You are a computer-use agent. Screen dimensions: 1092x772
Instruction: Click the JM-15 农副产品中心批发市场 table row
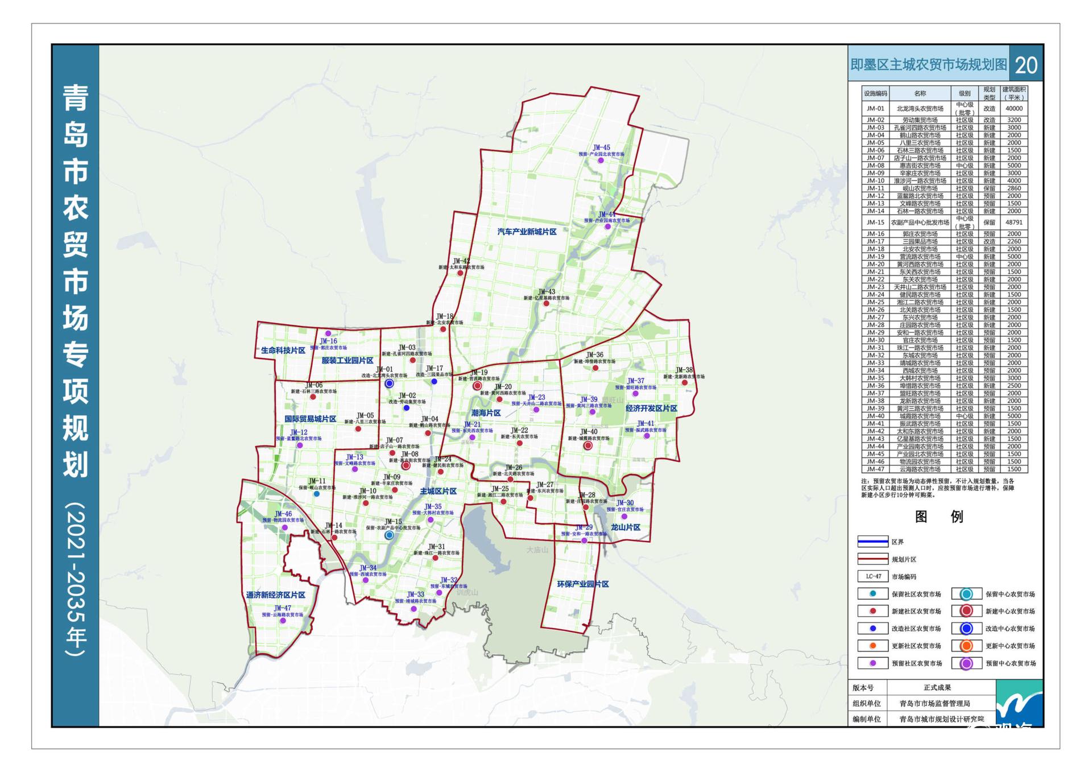point(945,222)
